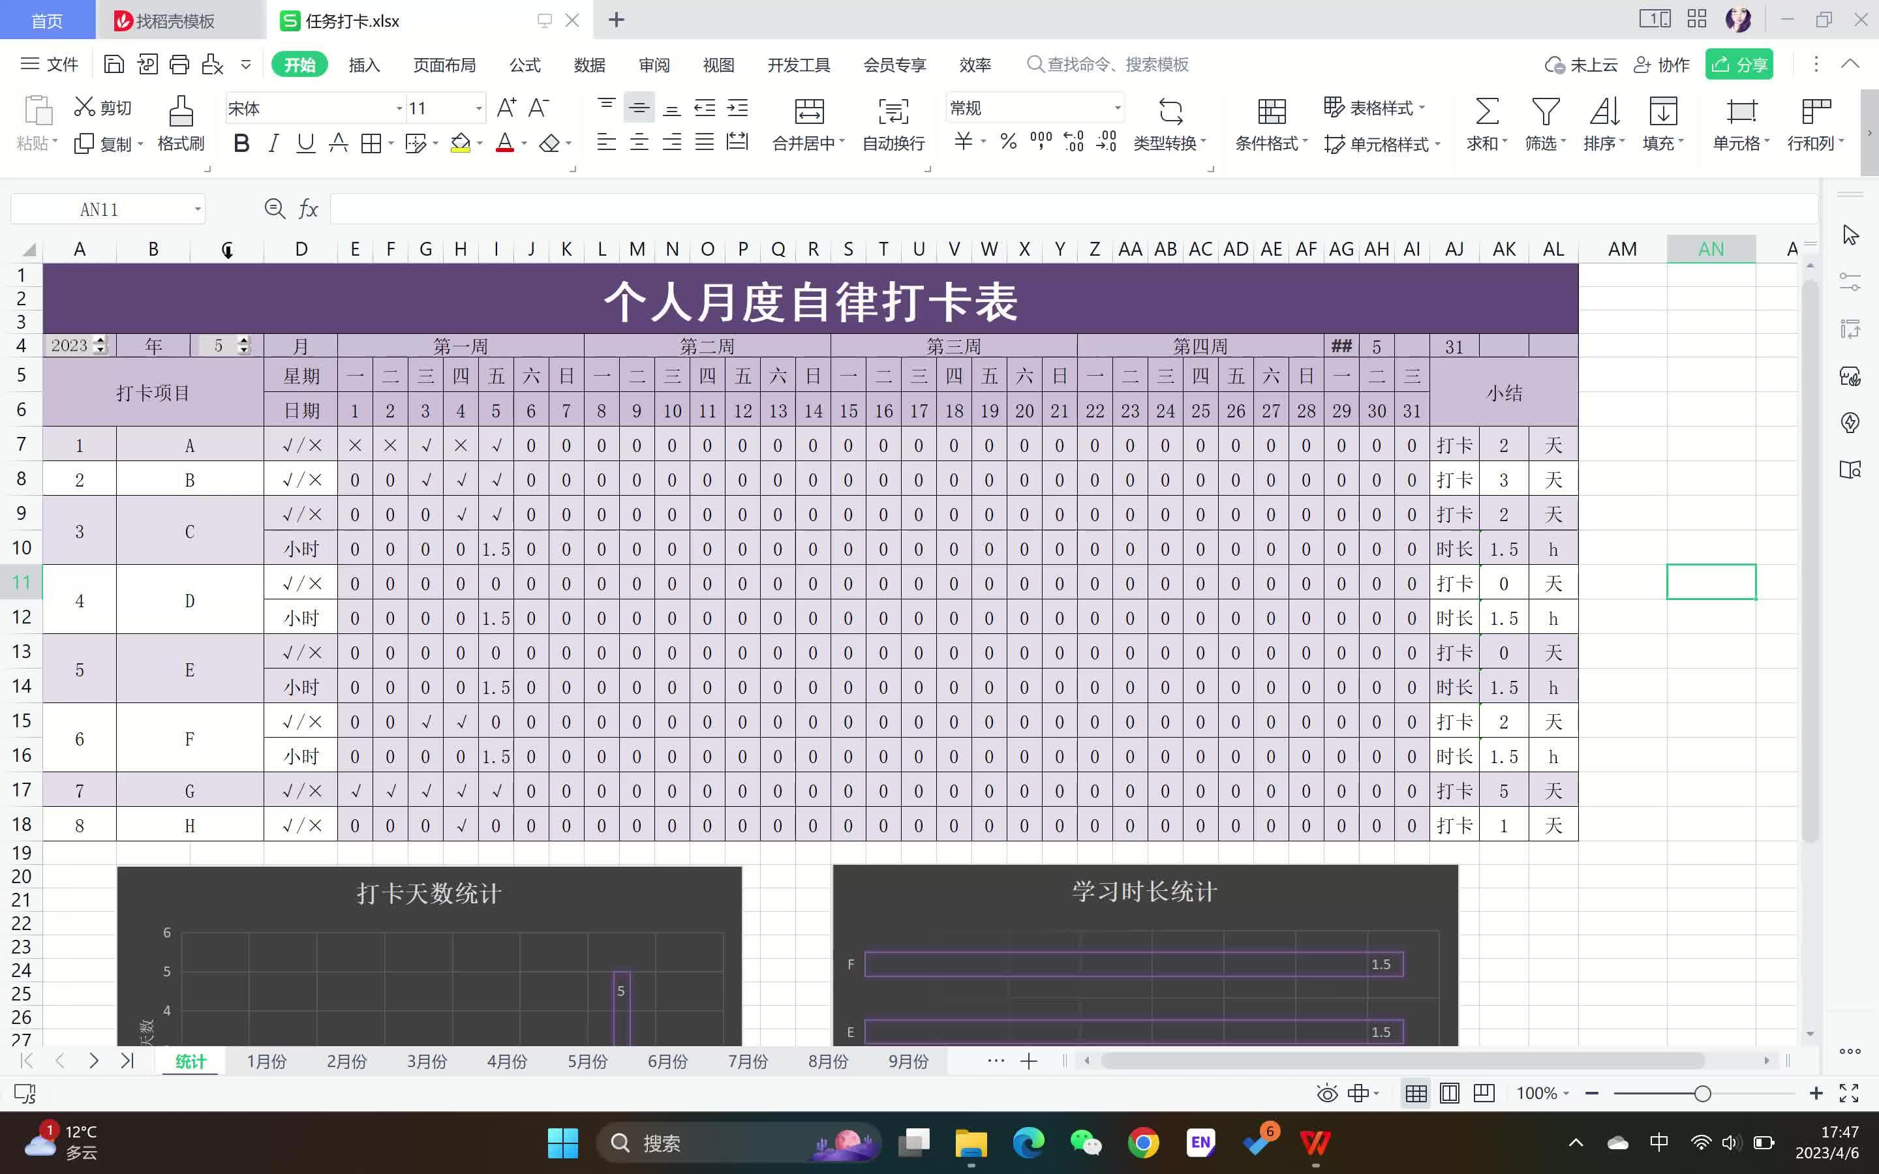Click the Collaborate (协作) button
This screenshot has width=1879, height=1174.
(1662, 65)
